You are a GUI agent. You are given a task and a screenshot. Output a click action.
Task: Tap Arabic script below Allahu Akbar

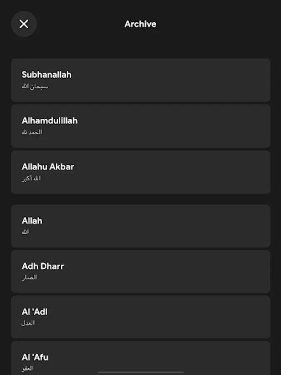(x=31, y=178)
